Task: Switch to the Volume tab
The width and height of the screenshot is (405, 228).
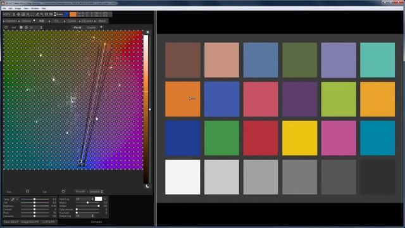Action: coord(27,21)
